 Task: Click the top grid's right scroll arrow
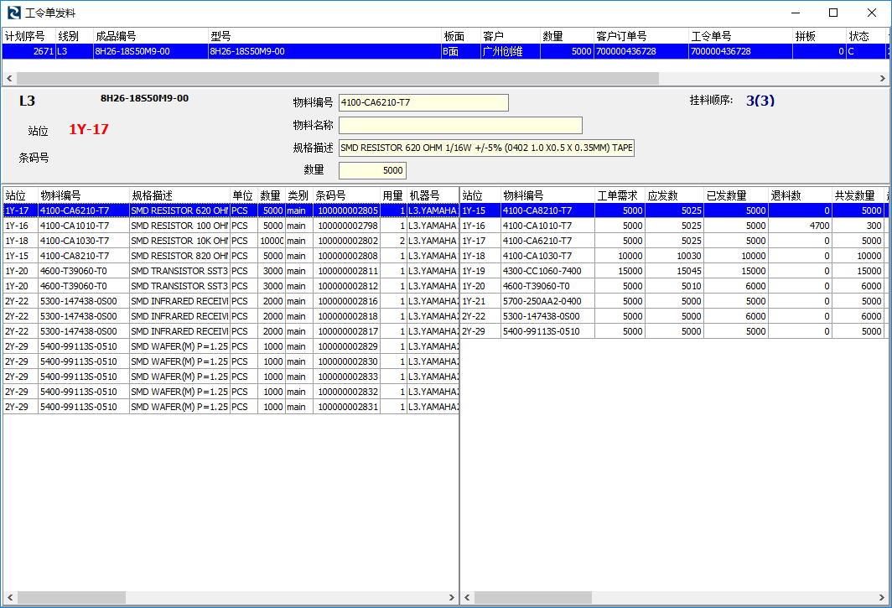point(882,78)
